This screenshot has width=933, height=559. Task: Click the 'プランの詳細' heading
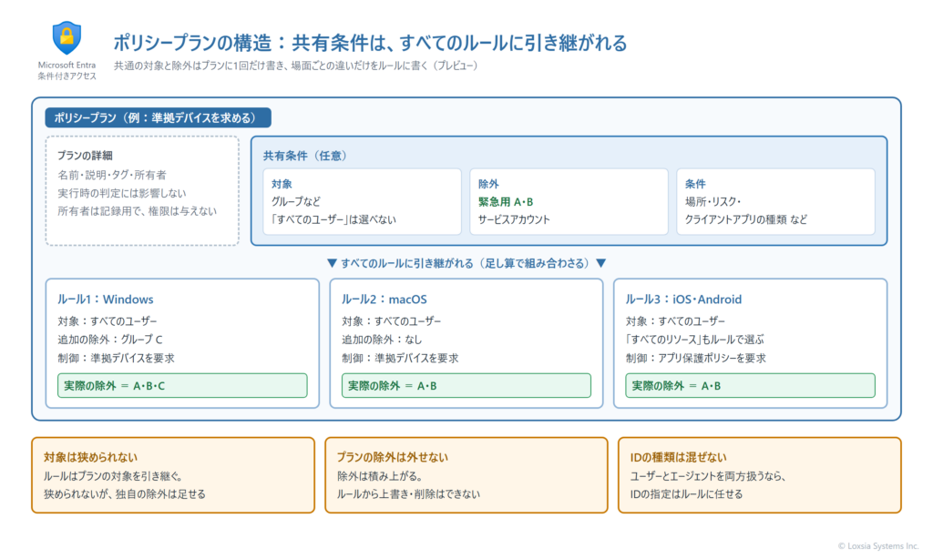[x=85, y=155]
